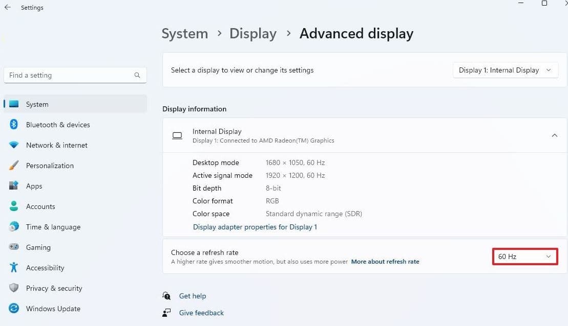The width and height of the screenshot is (568, 326).
Task: Click Display adapter properties for Display 1
Action: (255, 227)
